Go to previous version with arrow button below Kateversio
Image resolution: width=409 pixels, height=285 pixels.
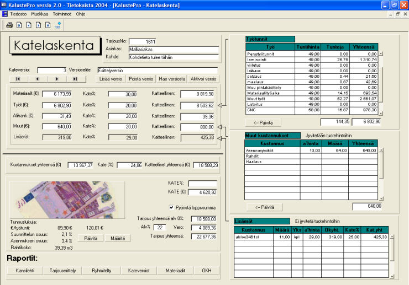tap(37, 79)
